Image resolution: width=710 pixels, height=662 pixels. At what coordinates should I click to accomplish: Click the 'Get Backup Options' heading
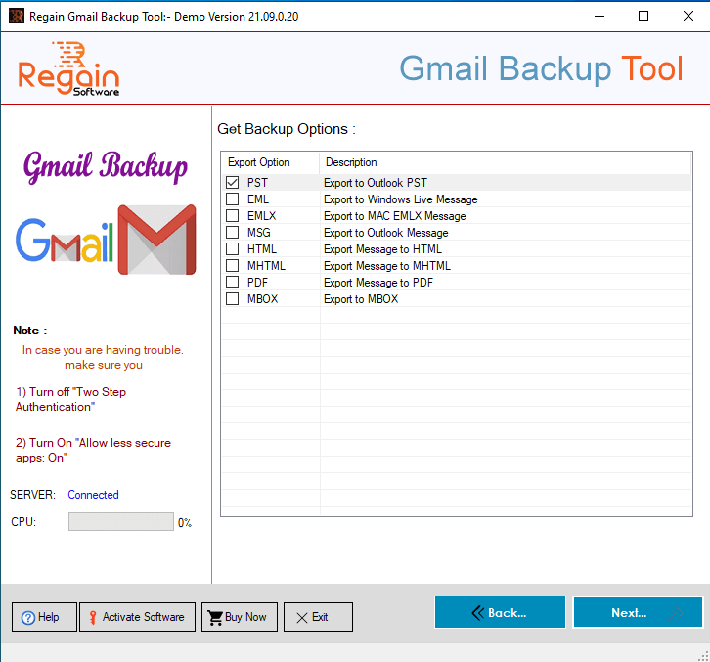287,129
